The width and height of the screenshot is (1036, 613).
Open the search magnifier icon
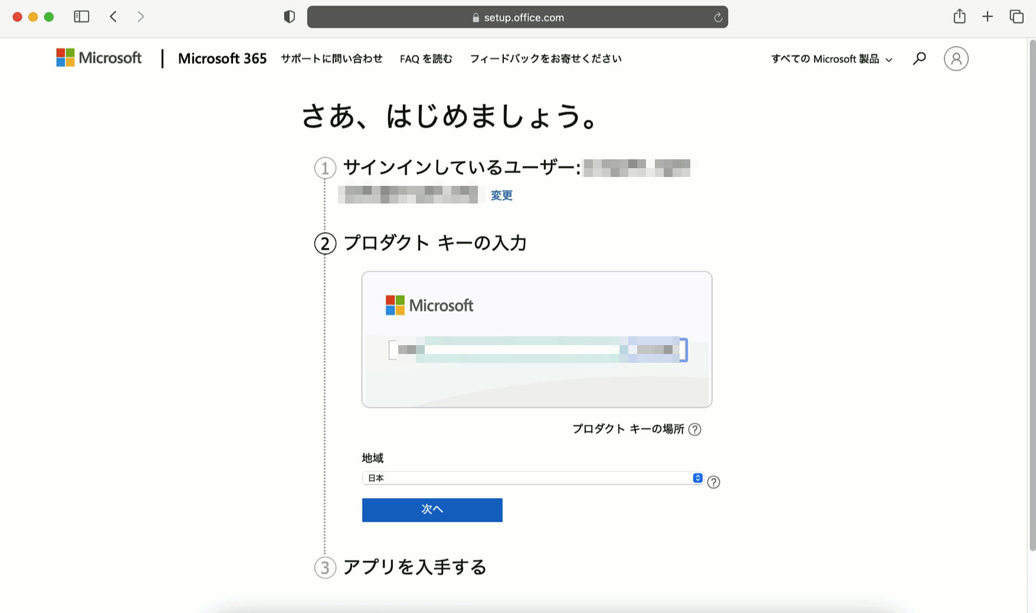(919, 58)
